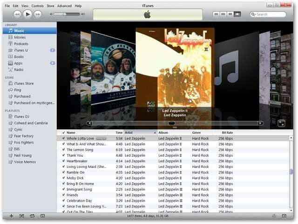
Task: Uncheck the Ramble On checkbox
Action: [63, 172]
